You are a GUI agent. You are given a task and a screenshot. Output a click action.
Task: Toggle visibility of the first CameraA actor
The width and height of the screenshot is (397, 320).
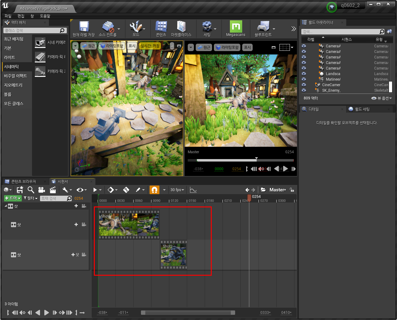pos(304,46)
